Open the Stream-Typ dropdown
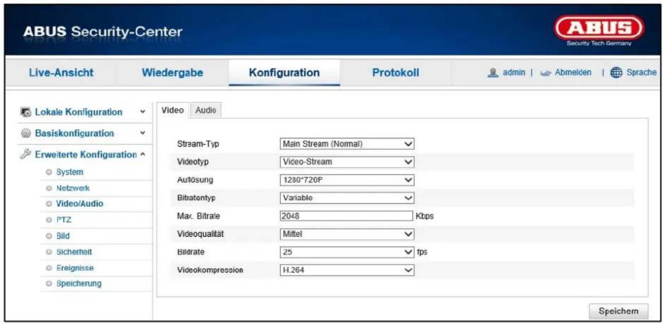663x323 pixels. click(347, 143)
